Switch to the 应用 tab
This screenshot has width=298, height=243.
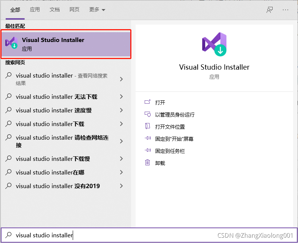[35, 9]
